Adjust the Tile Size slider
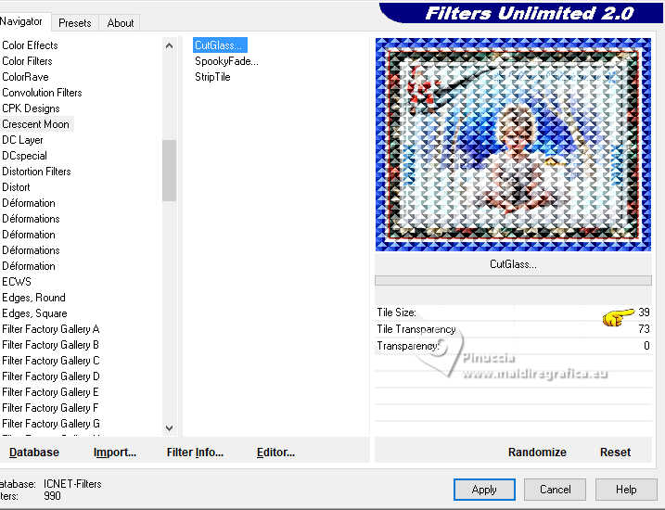Viewport: 665px width, 510px height. click(513, 312)
